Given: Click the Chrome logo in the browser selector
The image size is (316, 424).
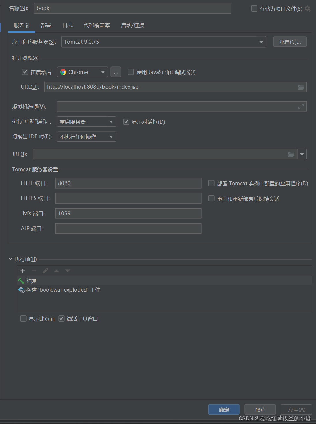Looking at the screenshot, I should tap(63, 72).
